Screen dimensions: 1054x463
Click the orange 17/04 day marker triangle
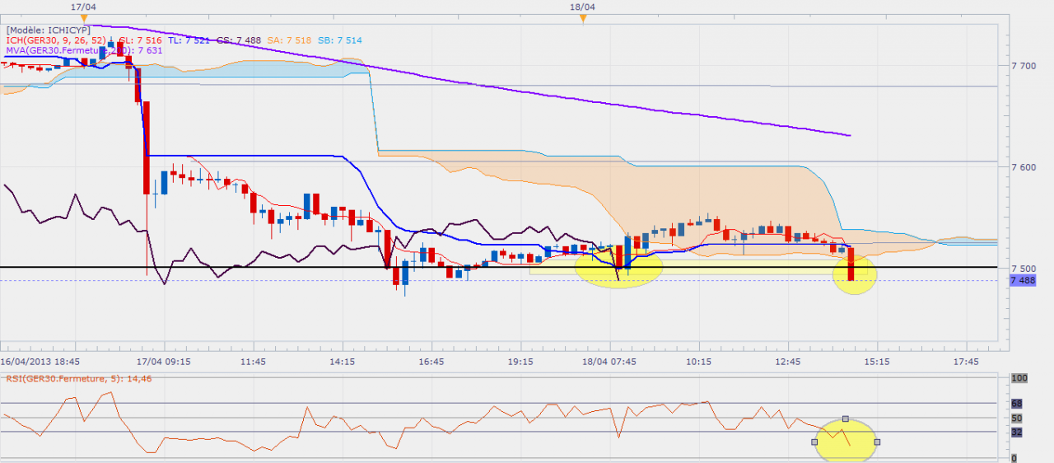(x=84, y=18)
